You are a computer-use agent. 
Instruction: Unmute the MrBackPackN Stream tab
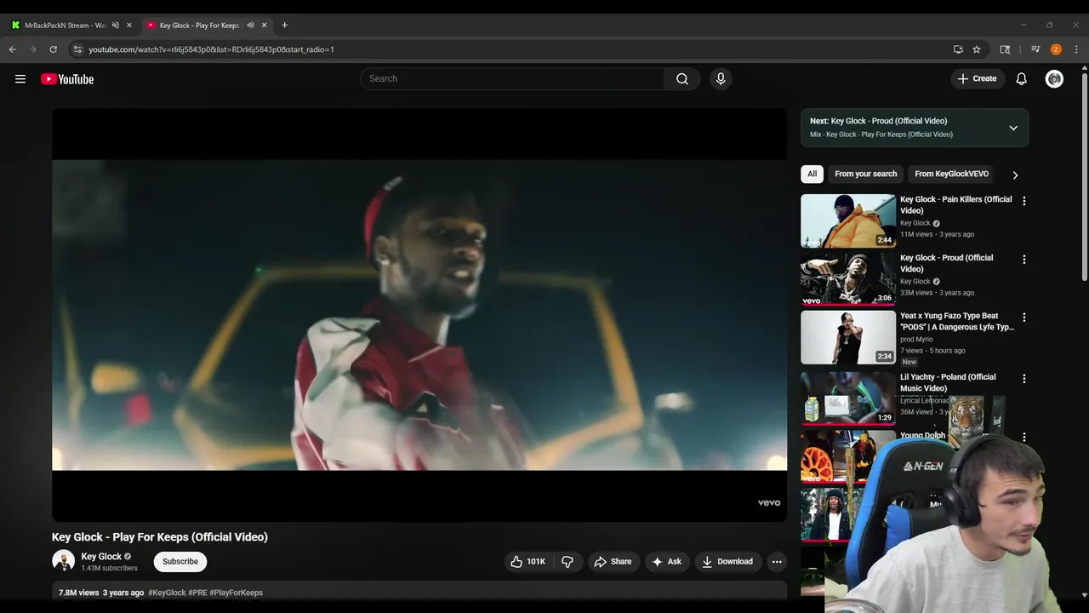point(116,25)
